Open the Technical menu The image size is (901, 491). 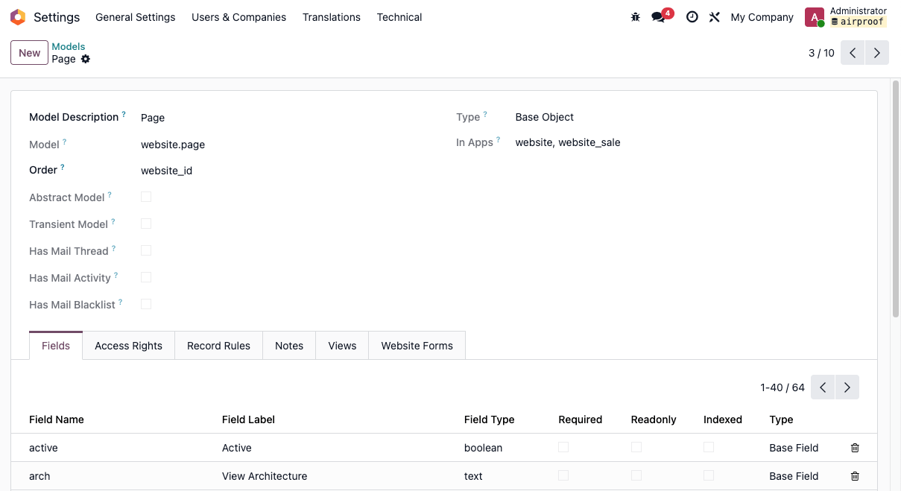(x=399, y=16)
